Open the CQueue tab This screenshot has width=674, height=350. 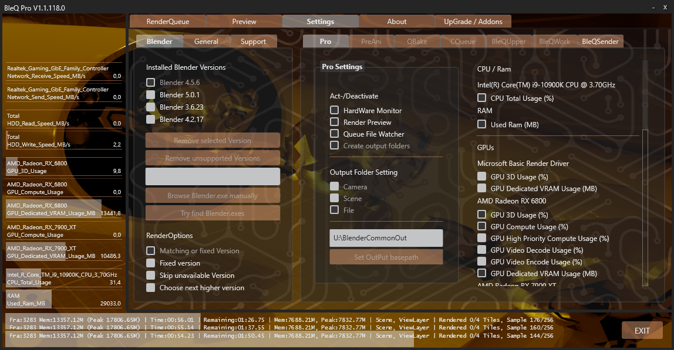[x=463, y=41]
